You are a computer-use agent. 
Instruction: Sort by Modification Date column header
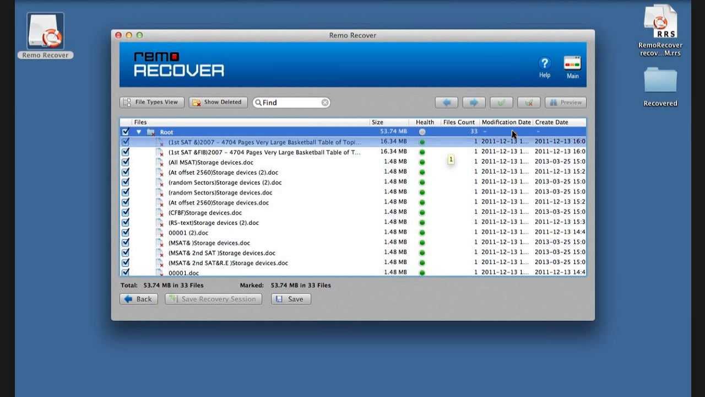point(506,122)
